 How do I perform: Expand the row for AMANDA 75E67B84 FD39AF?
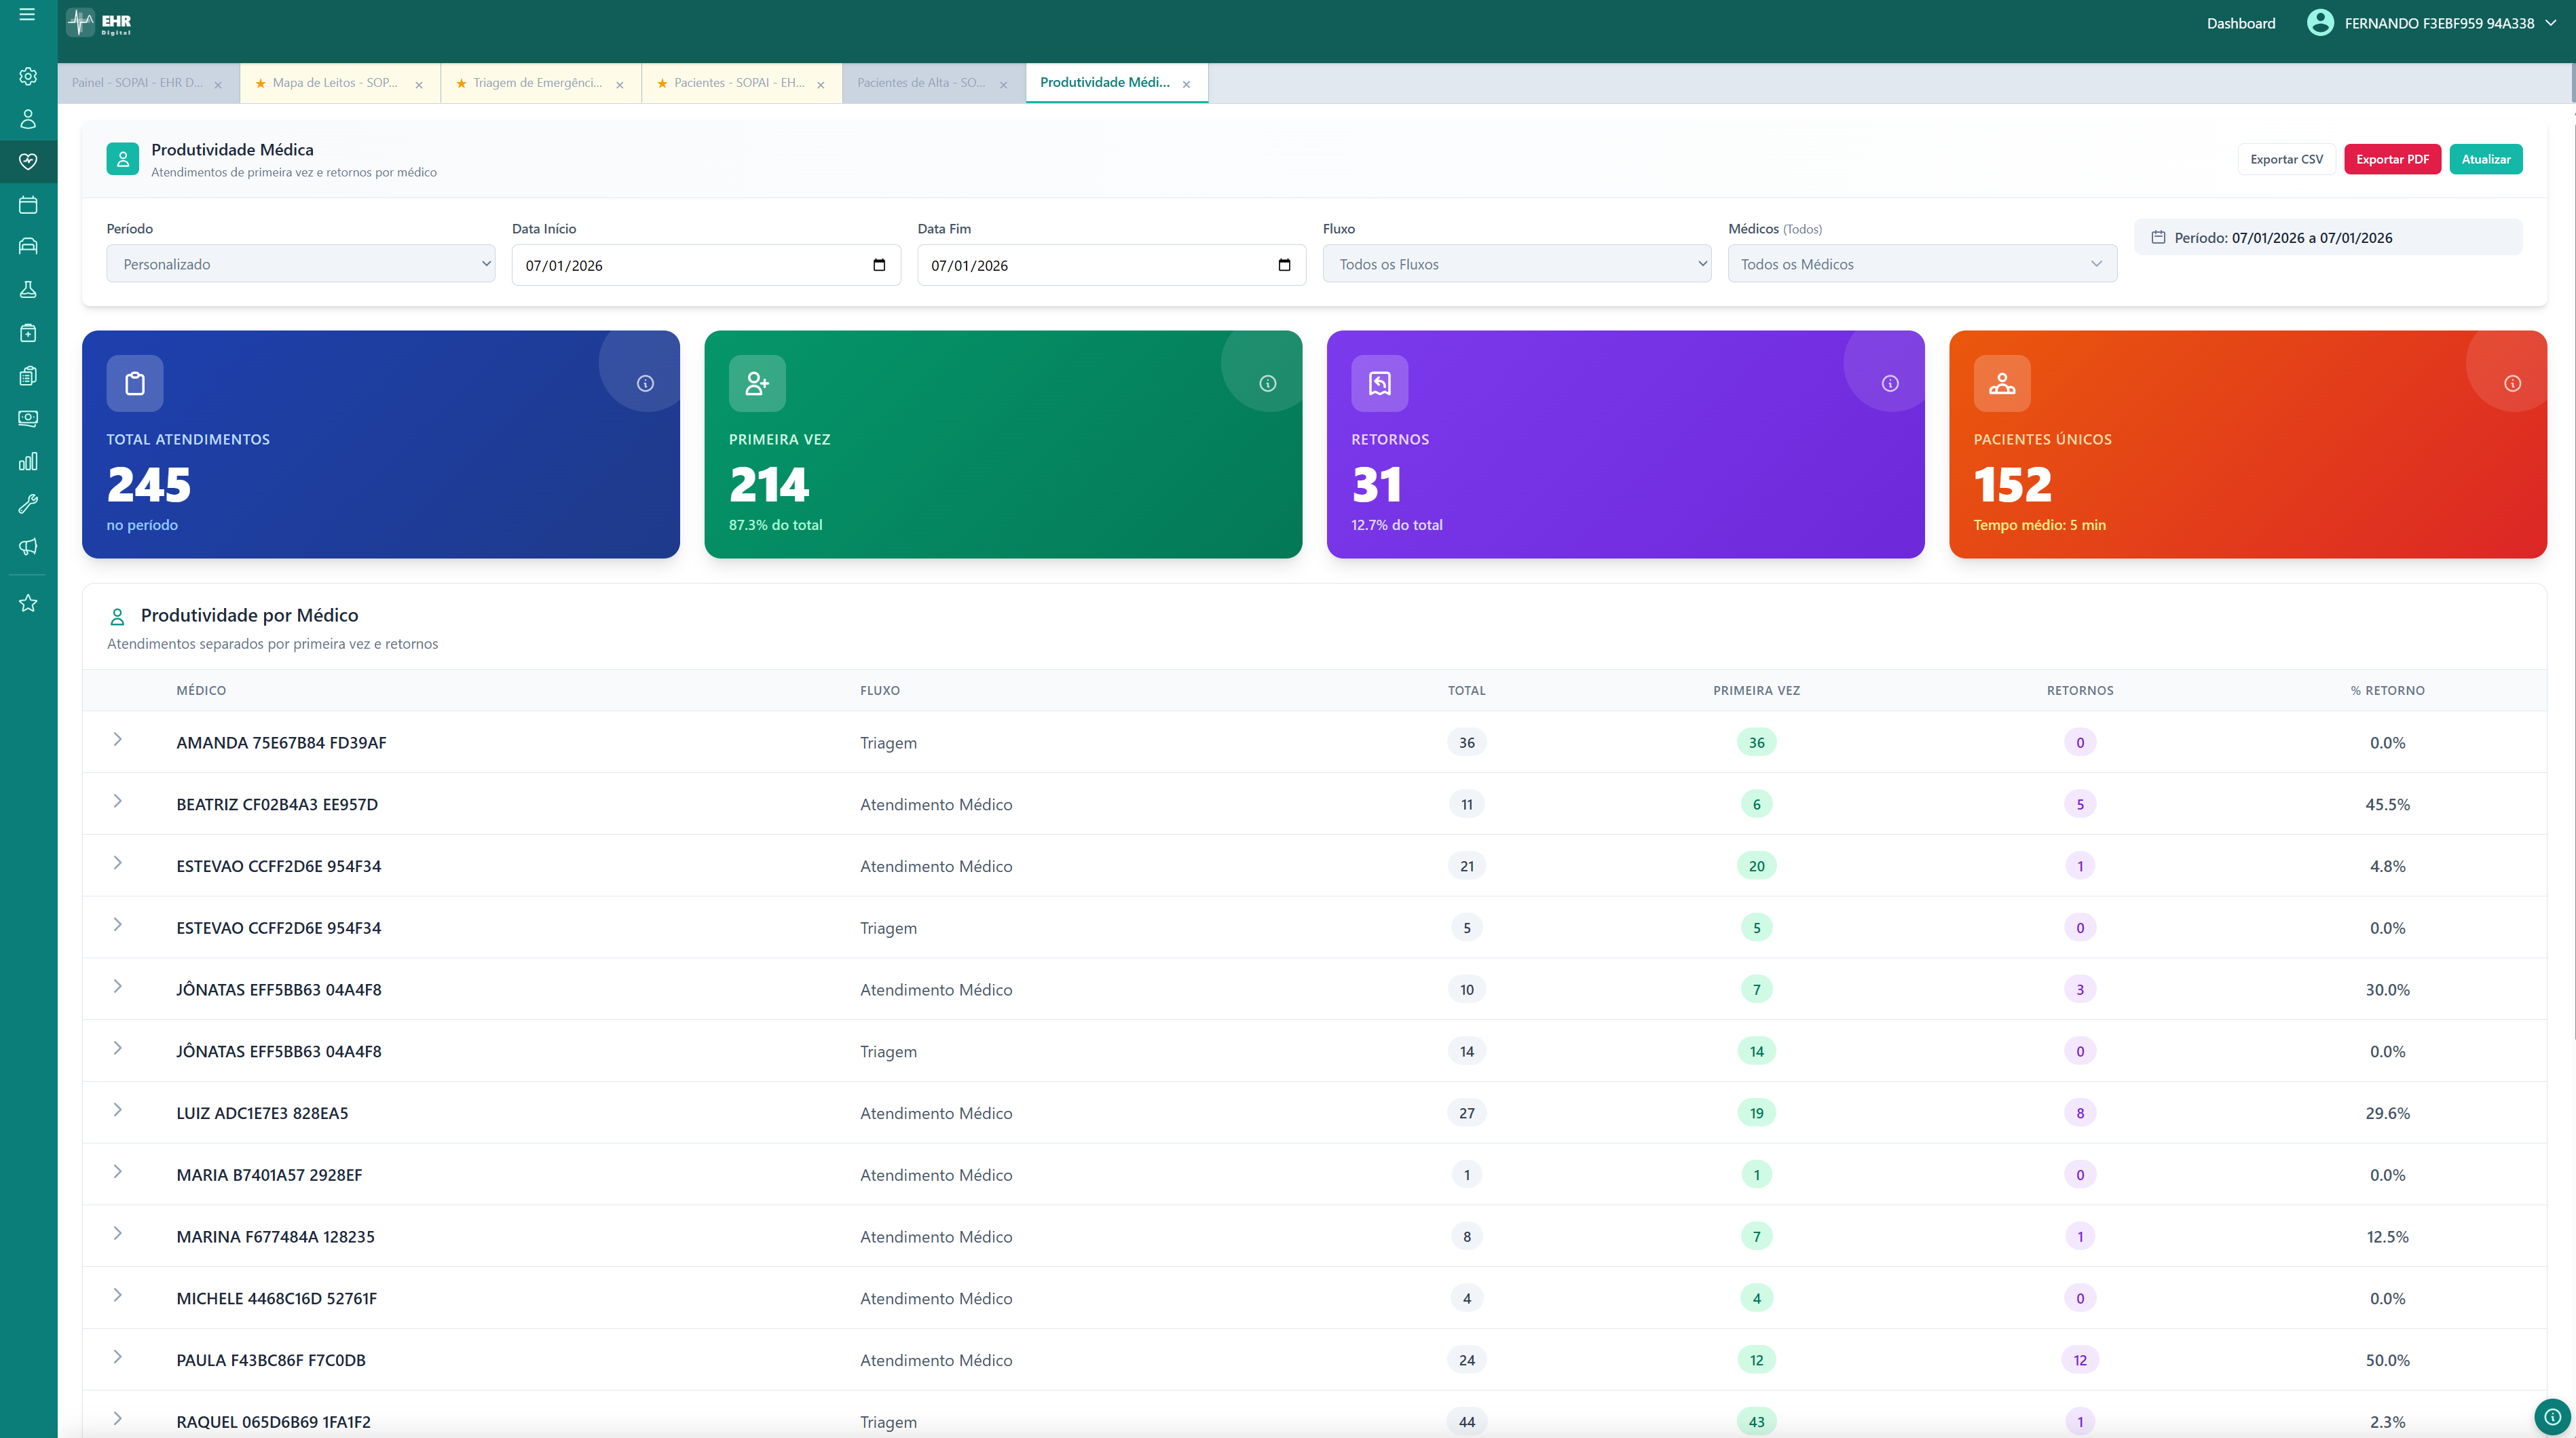click(118, 740)
